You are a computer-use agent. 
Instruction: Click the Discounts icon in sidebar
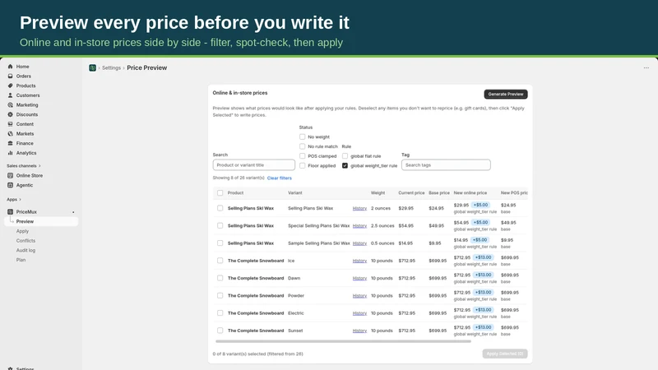tap(11, 114)
